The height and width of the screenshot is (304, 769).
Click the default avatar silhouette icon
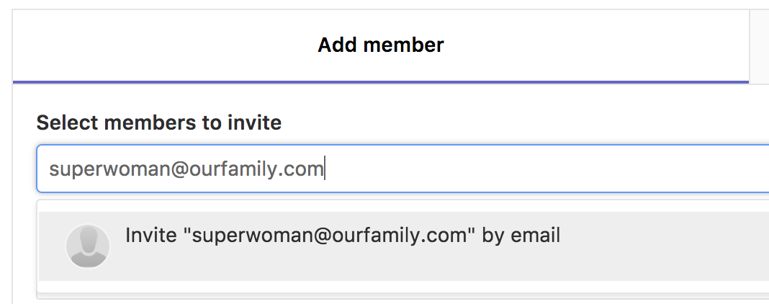(x=87, y=246)
